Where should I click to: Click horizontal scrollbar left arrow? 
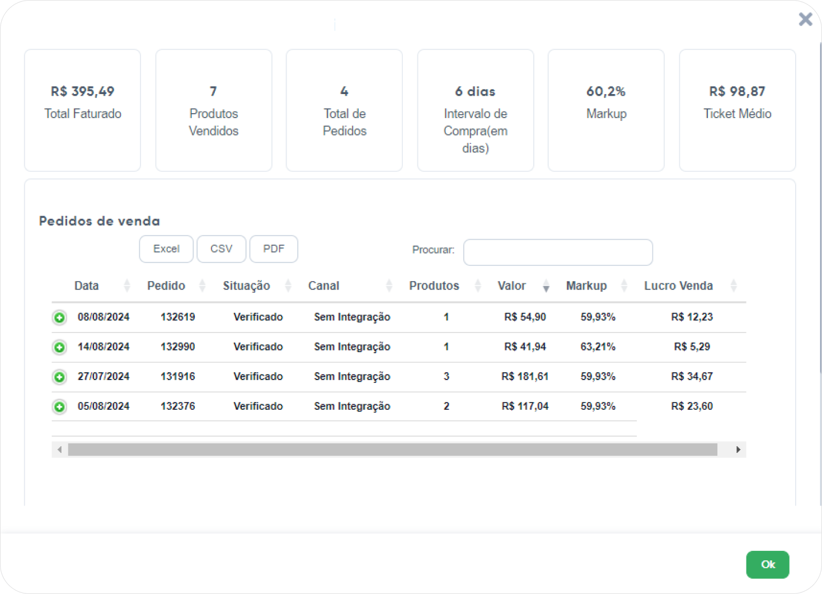60,450
